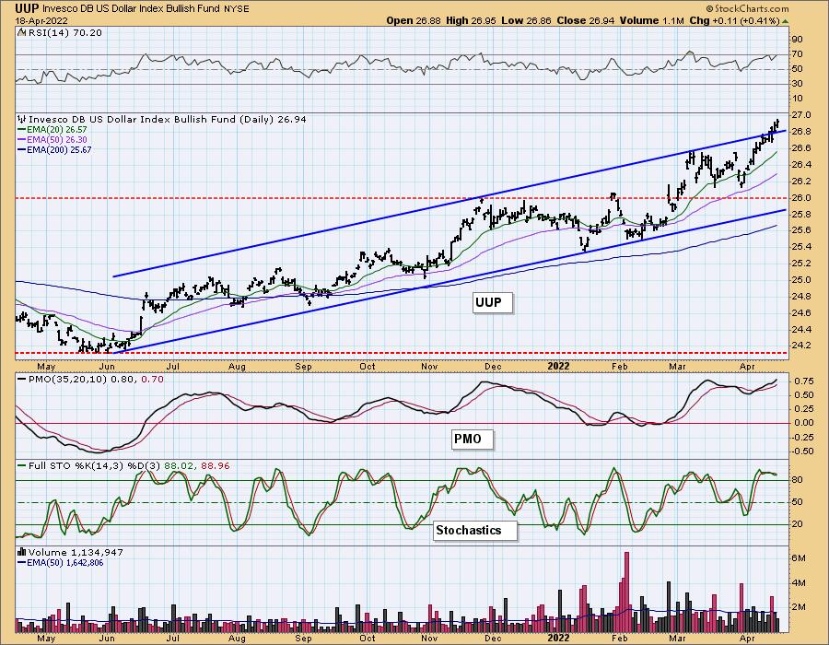Click the 26.0 price axis label
The width and height of the screenshot is (829, 645).
click(801, 197)
